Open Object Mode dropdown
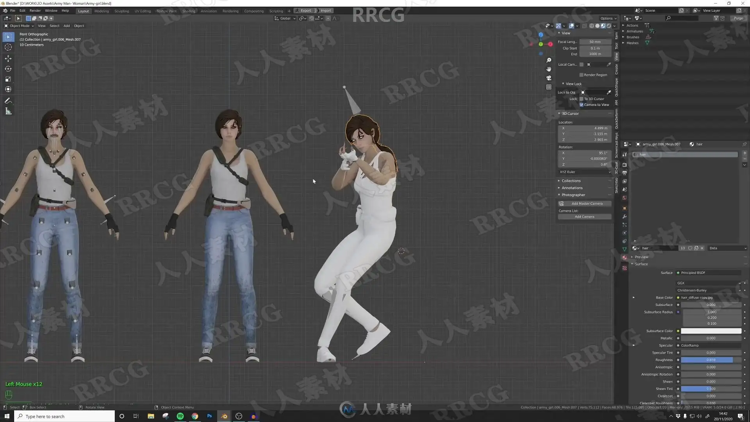Screen dimensions: 750x422 click(19, 26)
